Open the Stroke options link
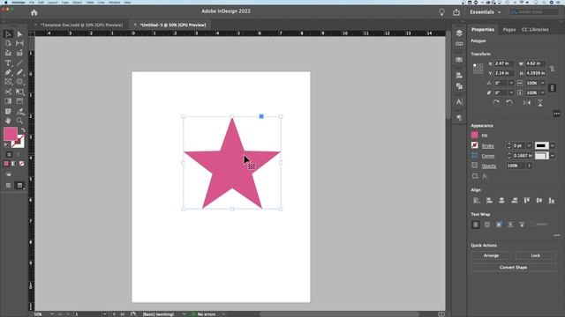 [487, 145]
